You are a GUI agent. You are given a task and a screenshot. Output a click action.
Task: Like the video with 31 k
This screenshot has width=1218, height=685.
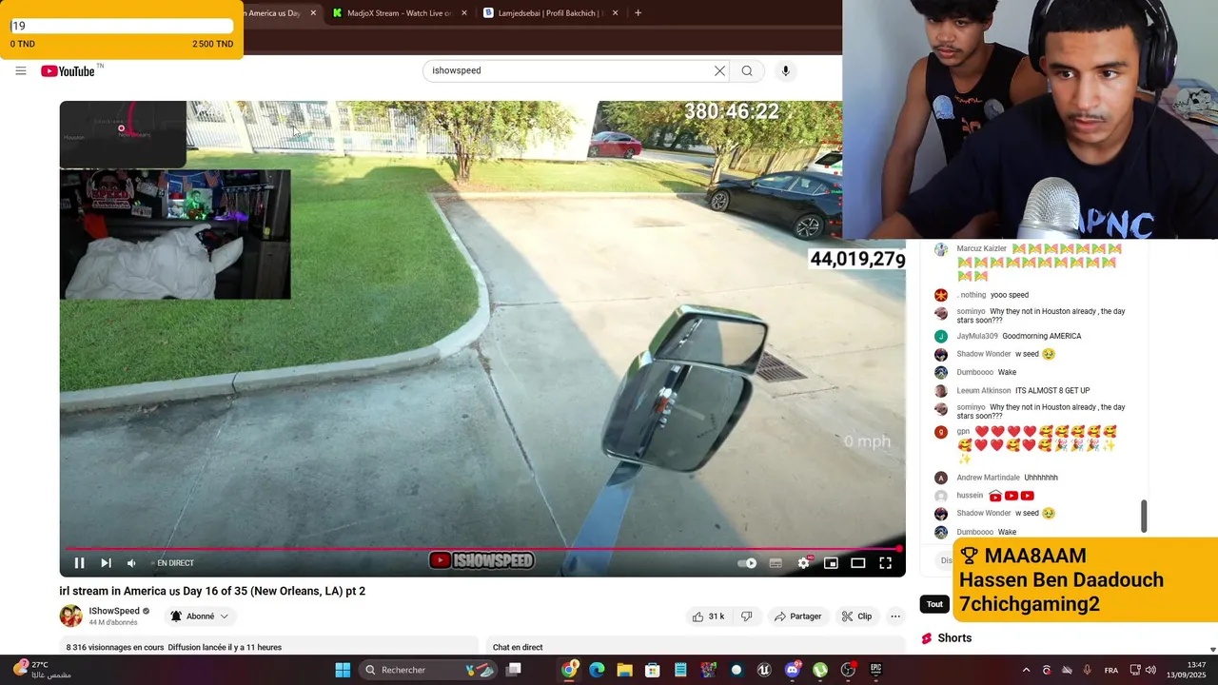(x=708, y=616)
